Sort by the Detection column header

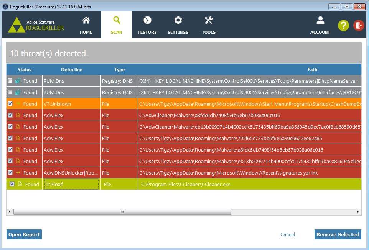[72, 70]
